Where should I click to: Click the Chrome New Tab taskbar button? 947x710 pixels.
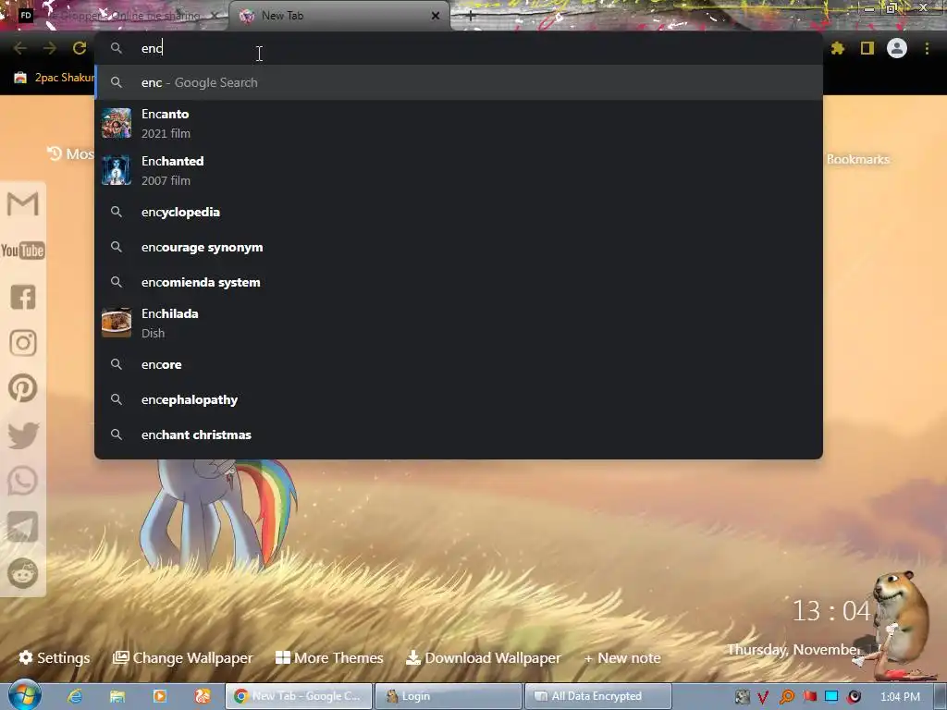tap(299, 696)
